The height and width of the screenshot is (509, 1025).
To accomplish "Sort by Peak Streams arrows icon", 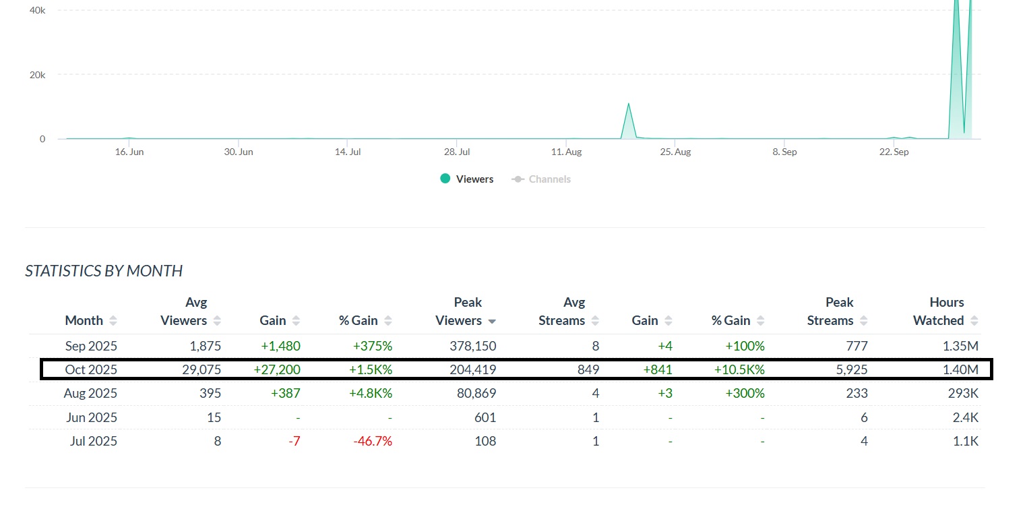I will (863, 321).
